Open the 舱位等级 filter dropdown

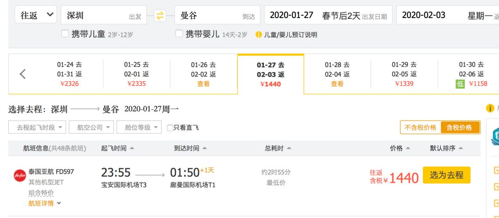point(139,127)
